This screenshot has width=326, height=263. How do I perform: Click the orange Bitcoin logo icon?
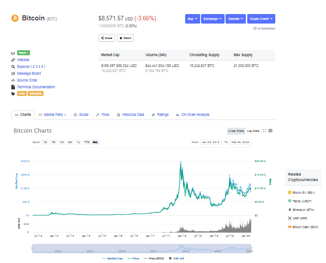pyautogui.click(x=15, y=18)
